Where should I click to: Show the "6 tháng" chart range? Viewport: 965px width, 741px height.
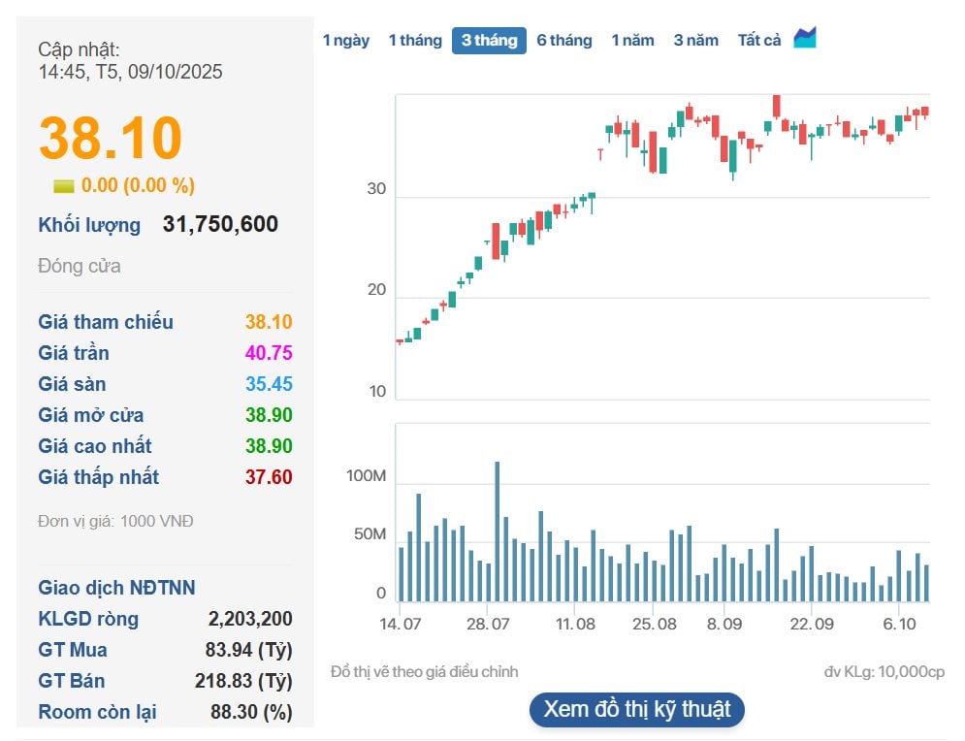click(564, 41)
